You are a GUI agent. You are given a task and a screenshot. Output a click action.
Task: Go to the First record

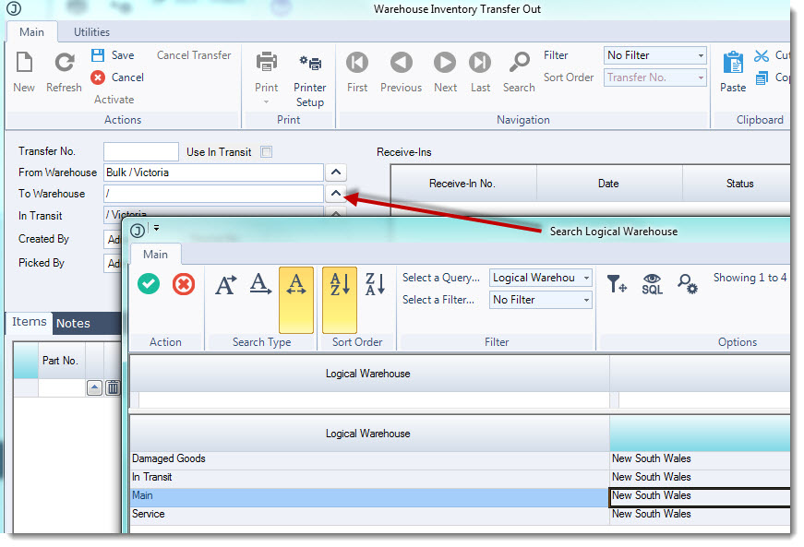(357, 63)
